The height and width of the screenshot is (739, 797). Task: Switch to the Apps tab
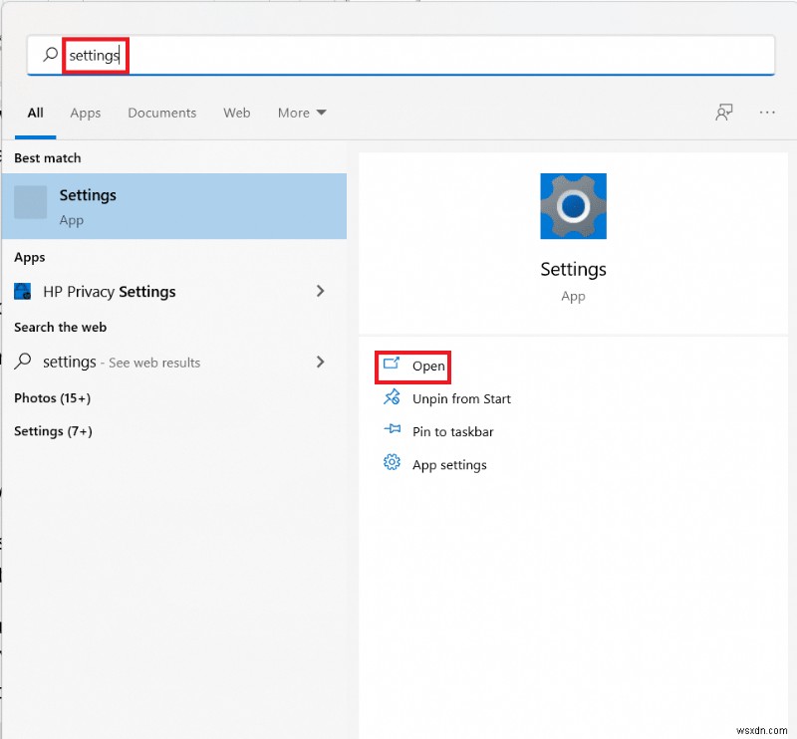pos(86,113)
